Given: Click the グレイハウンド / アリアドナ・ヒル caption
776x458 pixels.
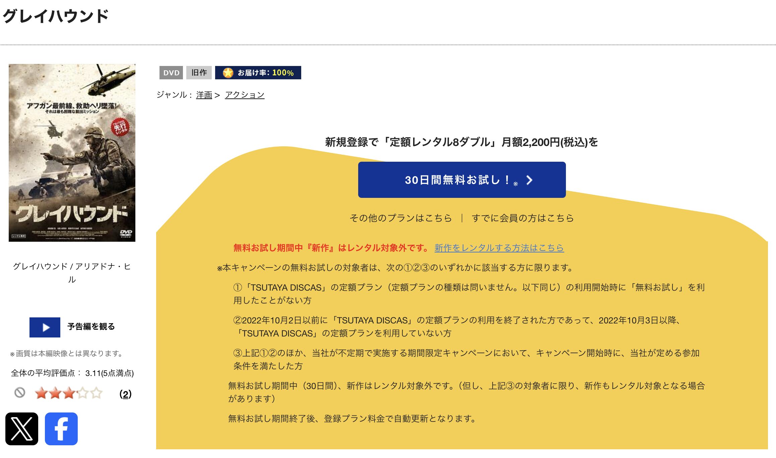Looking at the screenshot, I should (x=72, y=273).
